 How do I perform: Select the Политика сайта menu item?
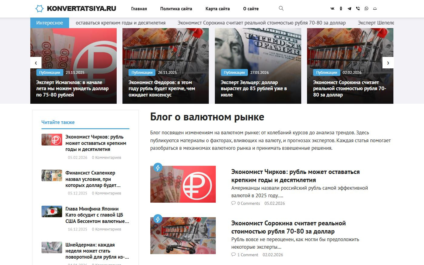176,9
